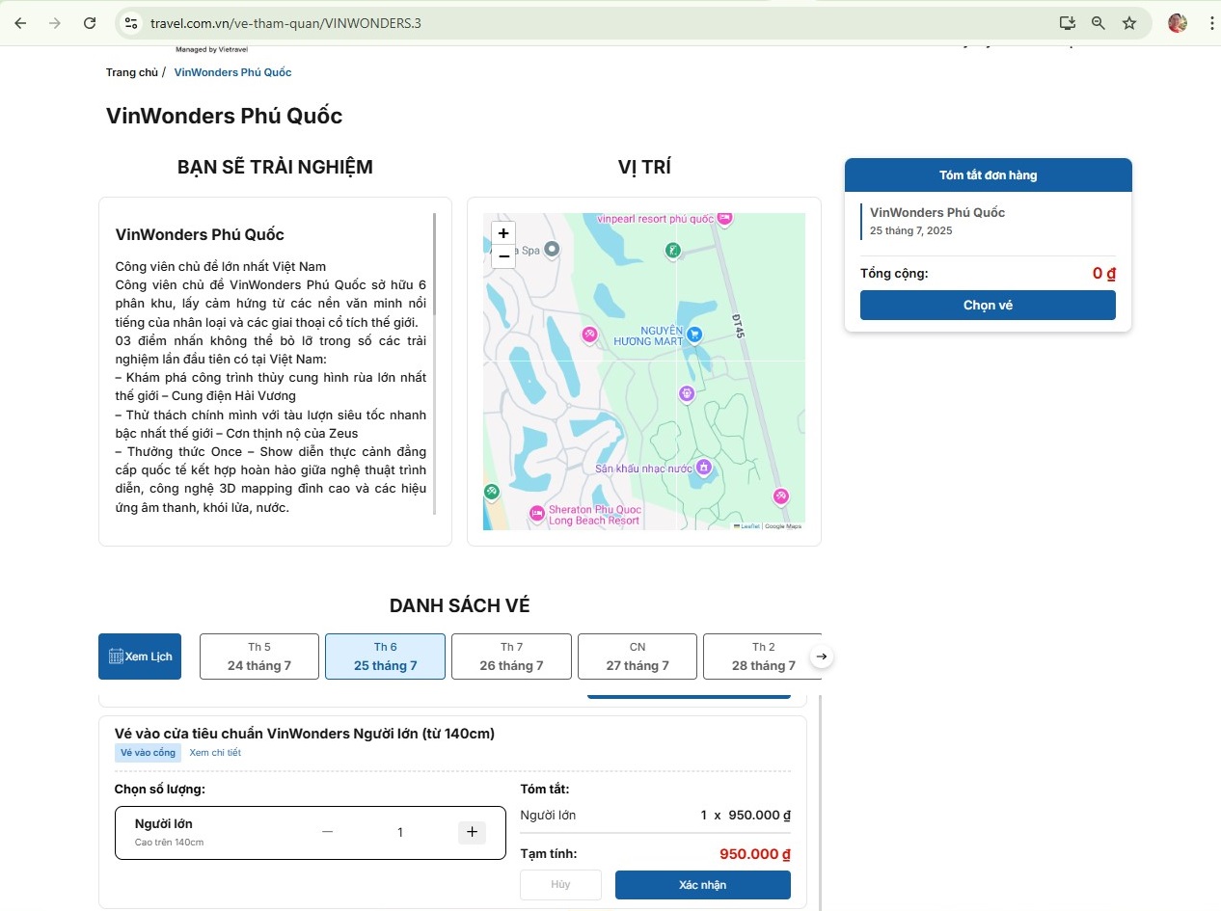The width and height of the screenshot is (1221, 911).
Task: Open the Chrome profile avatar
Action: click(1177, 23)
